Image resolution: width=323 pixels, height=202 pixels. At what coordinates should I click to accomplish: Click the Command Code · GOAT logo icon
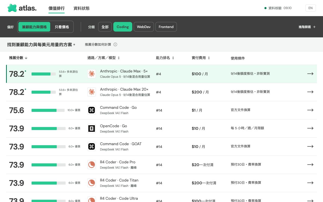(92, 146)
